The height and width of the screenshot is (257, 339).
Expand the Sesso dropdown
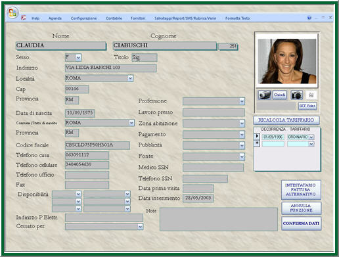78,58
